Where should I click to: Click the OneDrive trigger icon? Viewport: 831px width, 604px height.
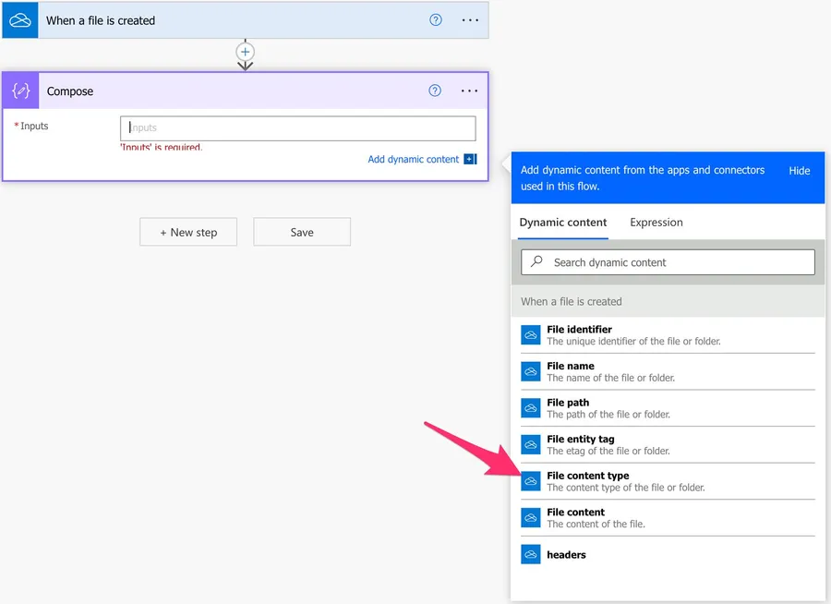(x=20, y=20)
